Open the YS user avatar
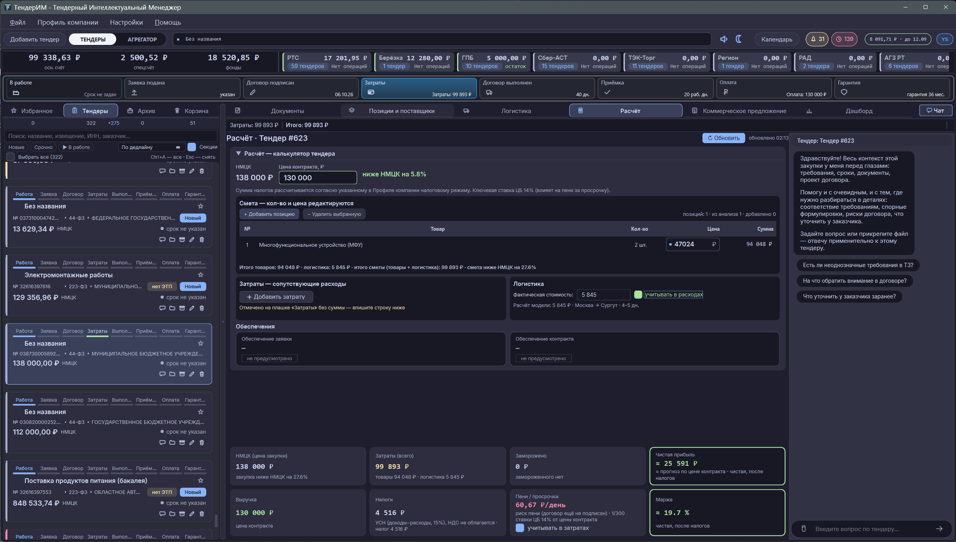The width and height of the screenshot is (956, 542). pos(945,39)
